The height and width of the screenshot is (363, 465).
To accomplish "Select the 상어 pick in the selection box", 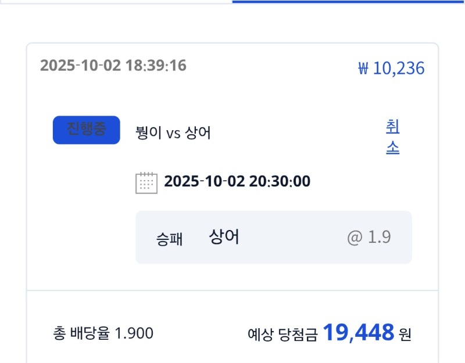I will 224,237.
